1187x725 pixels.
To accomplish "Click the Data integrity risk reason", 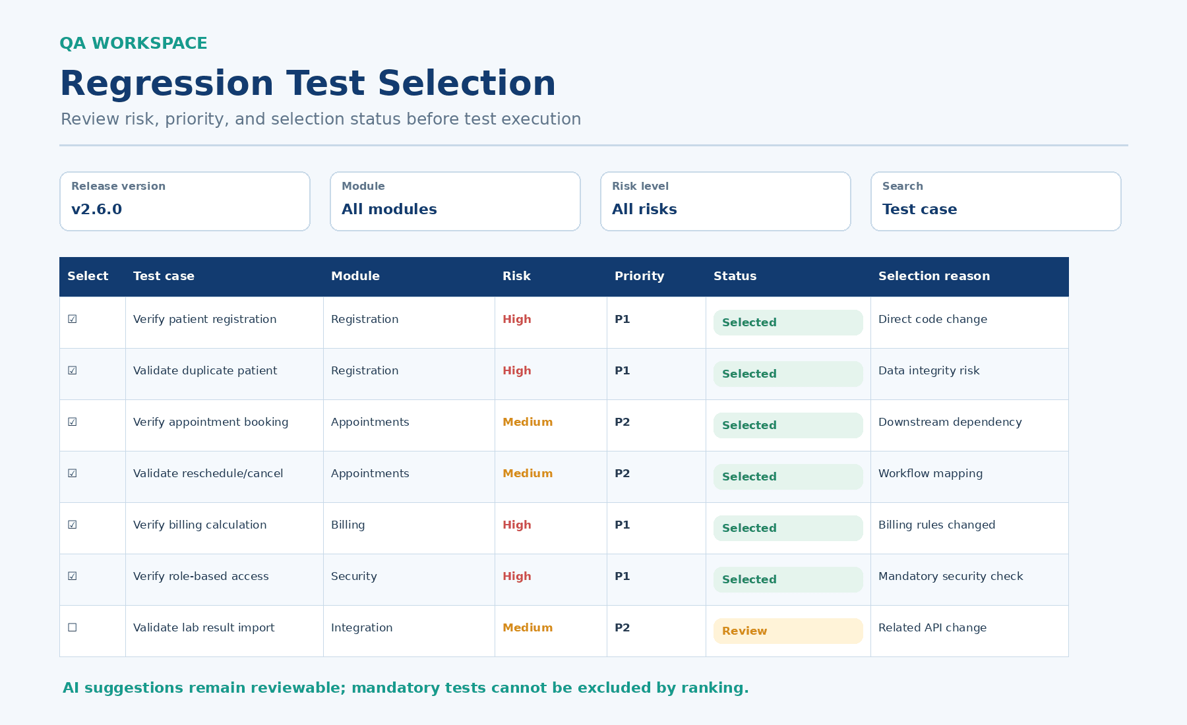I will pos(928,370).
